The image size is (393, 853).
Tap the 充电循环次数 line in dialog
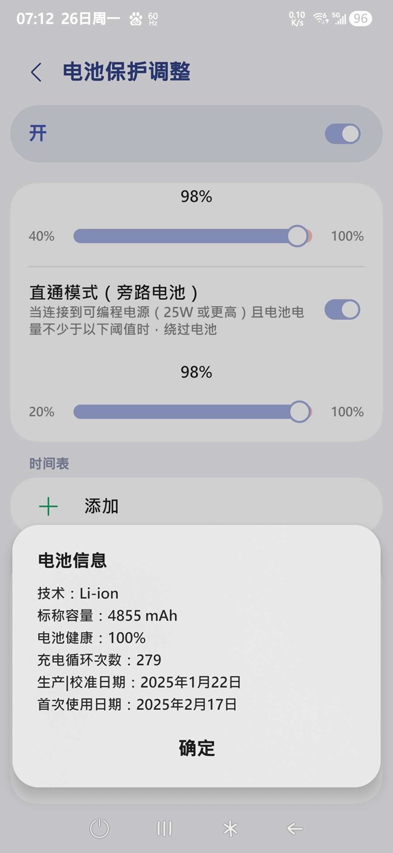click(x=99, y=660)
